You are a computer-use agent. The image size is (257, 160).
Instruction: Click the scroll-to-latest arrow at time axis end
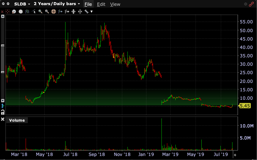(x=235, y=155)
